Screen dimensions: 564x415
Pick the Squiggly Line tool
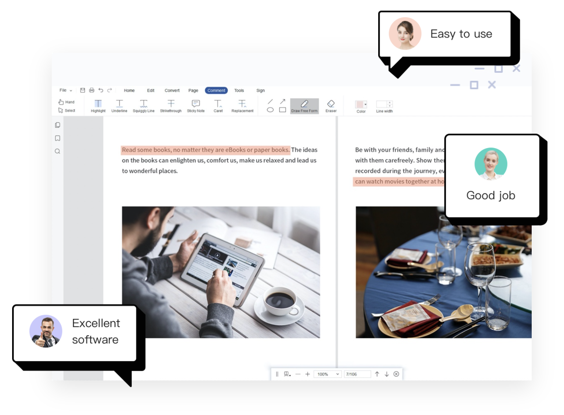pyautogui.click(x=144, y=106)
